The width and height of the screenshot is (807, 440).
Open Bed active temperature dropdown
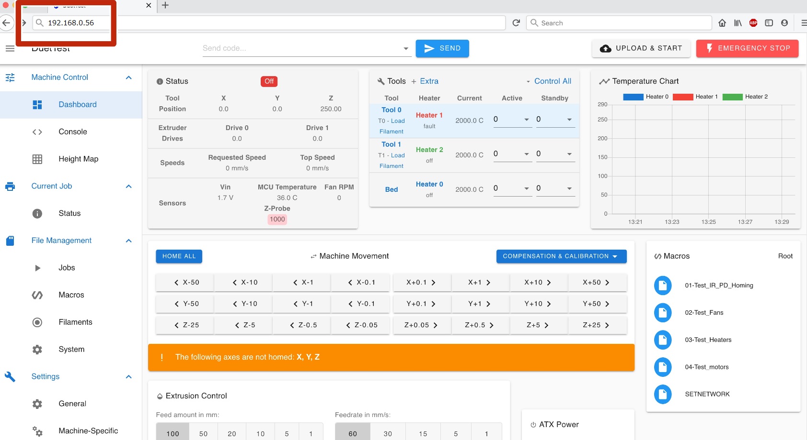pyautogui.click(x=527, y=188)
